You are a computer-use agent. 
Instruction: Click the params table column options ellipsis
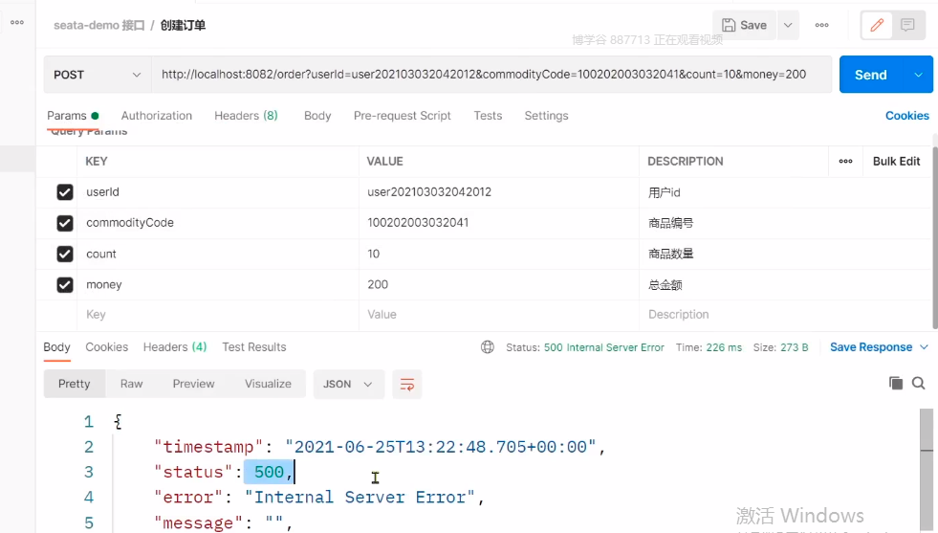845,161
